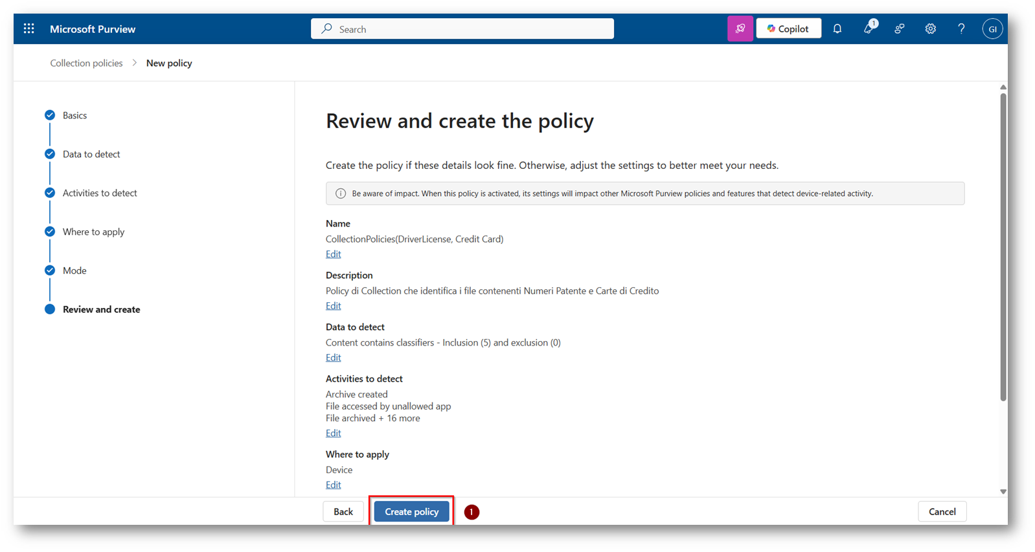The image size is (1035, 552).
Task: Edit the Where to apply section
Action: point(333,485)
